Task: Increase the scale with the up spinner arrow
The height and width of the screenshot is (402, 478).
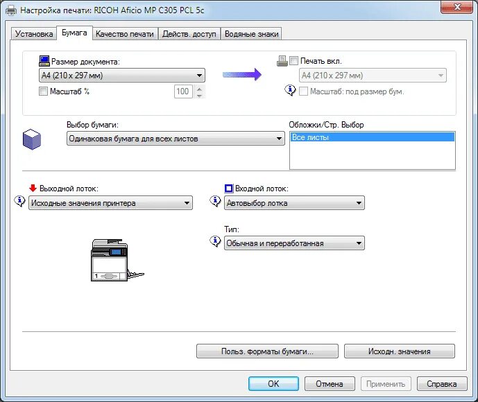Action: pyautogui.click(x=199, y=88)
